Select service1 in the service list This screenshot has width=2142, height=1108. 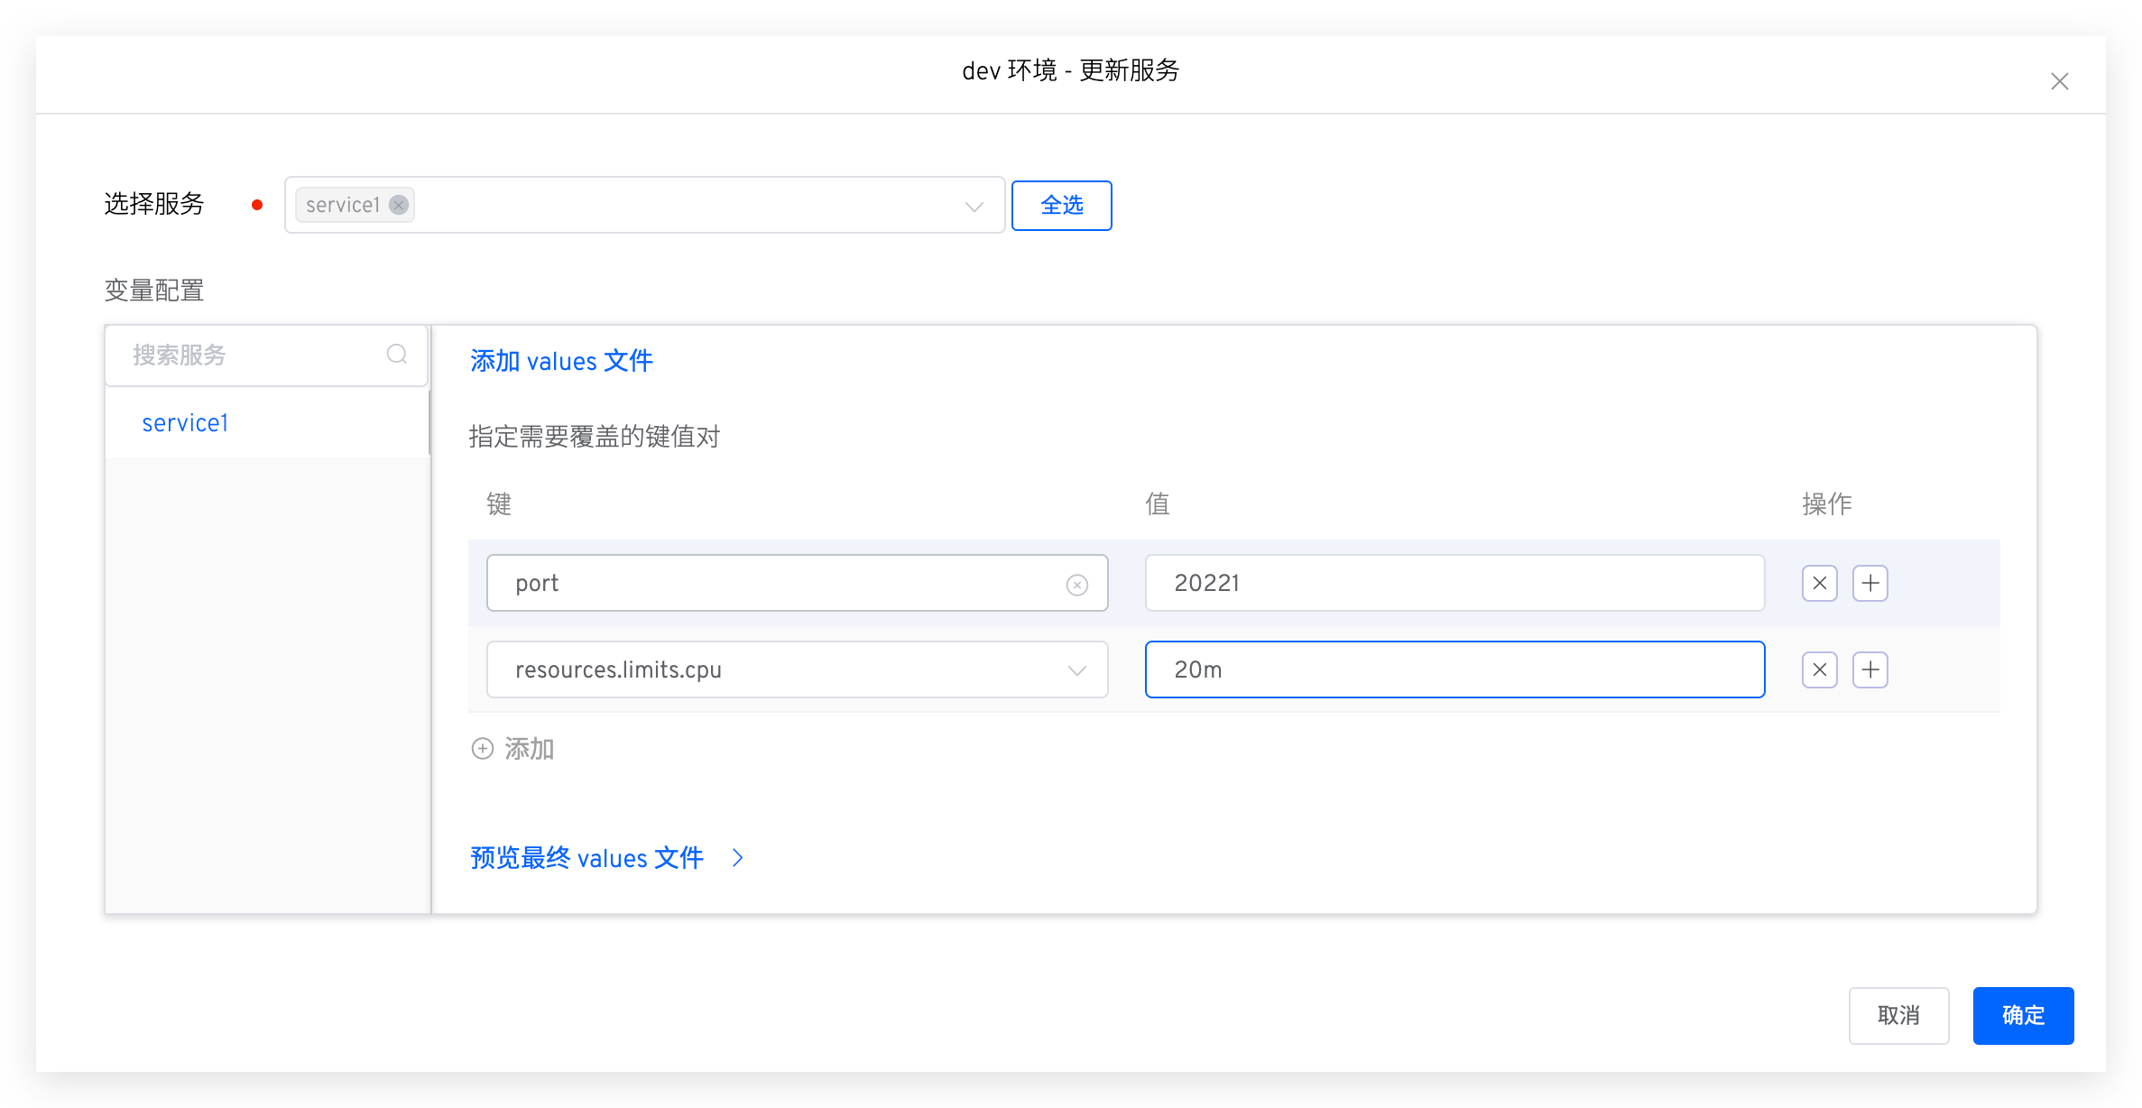[185, 423]
